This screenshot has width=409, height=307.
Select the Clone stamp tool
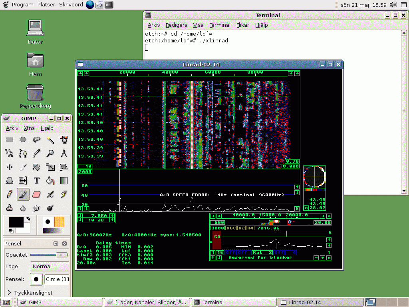coord(10,208)
